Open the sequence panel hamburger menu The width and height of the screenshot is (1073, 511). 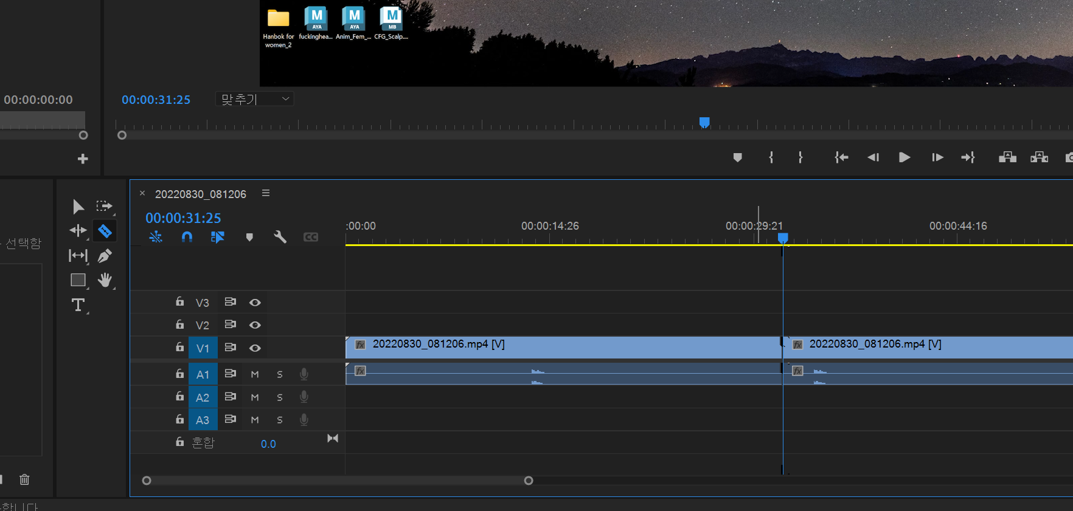click(x=266, y=193)
